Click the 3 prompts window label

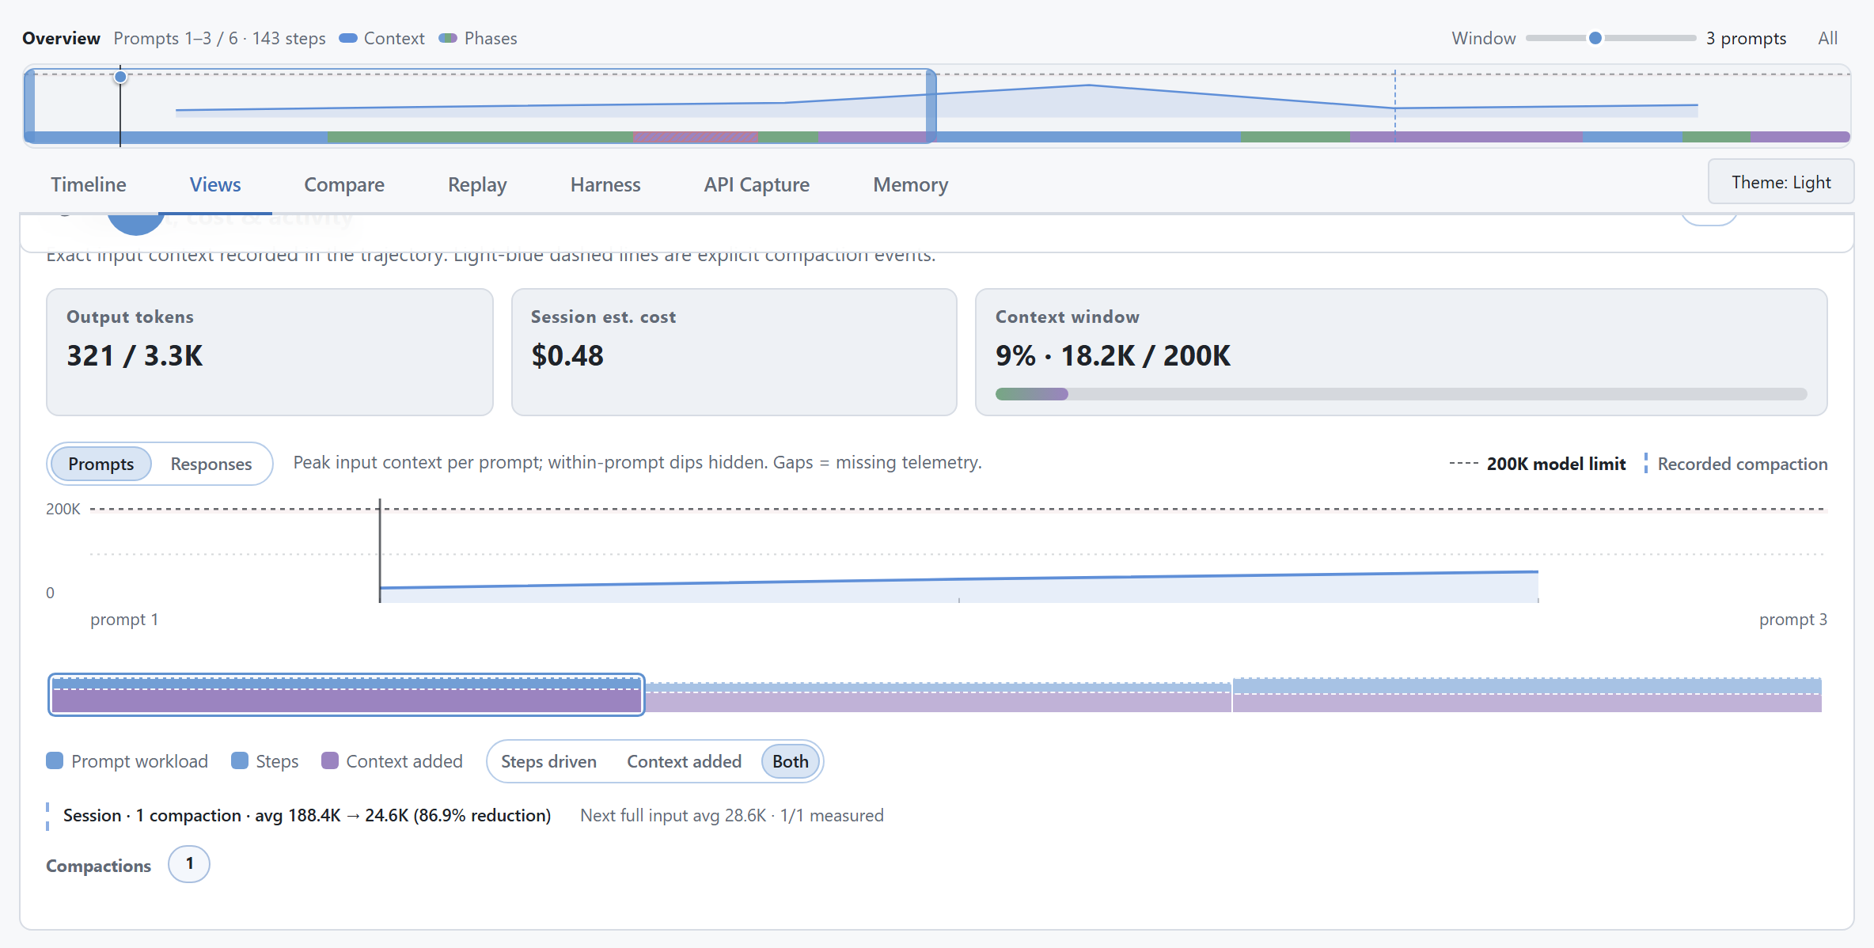[x=1746, y=38]
